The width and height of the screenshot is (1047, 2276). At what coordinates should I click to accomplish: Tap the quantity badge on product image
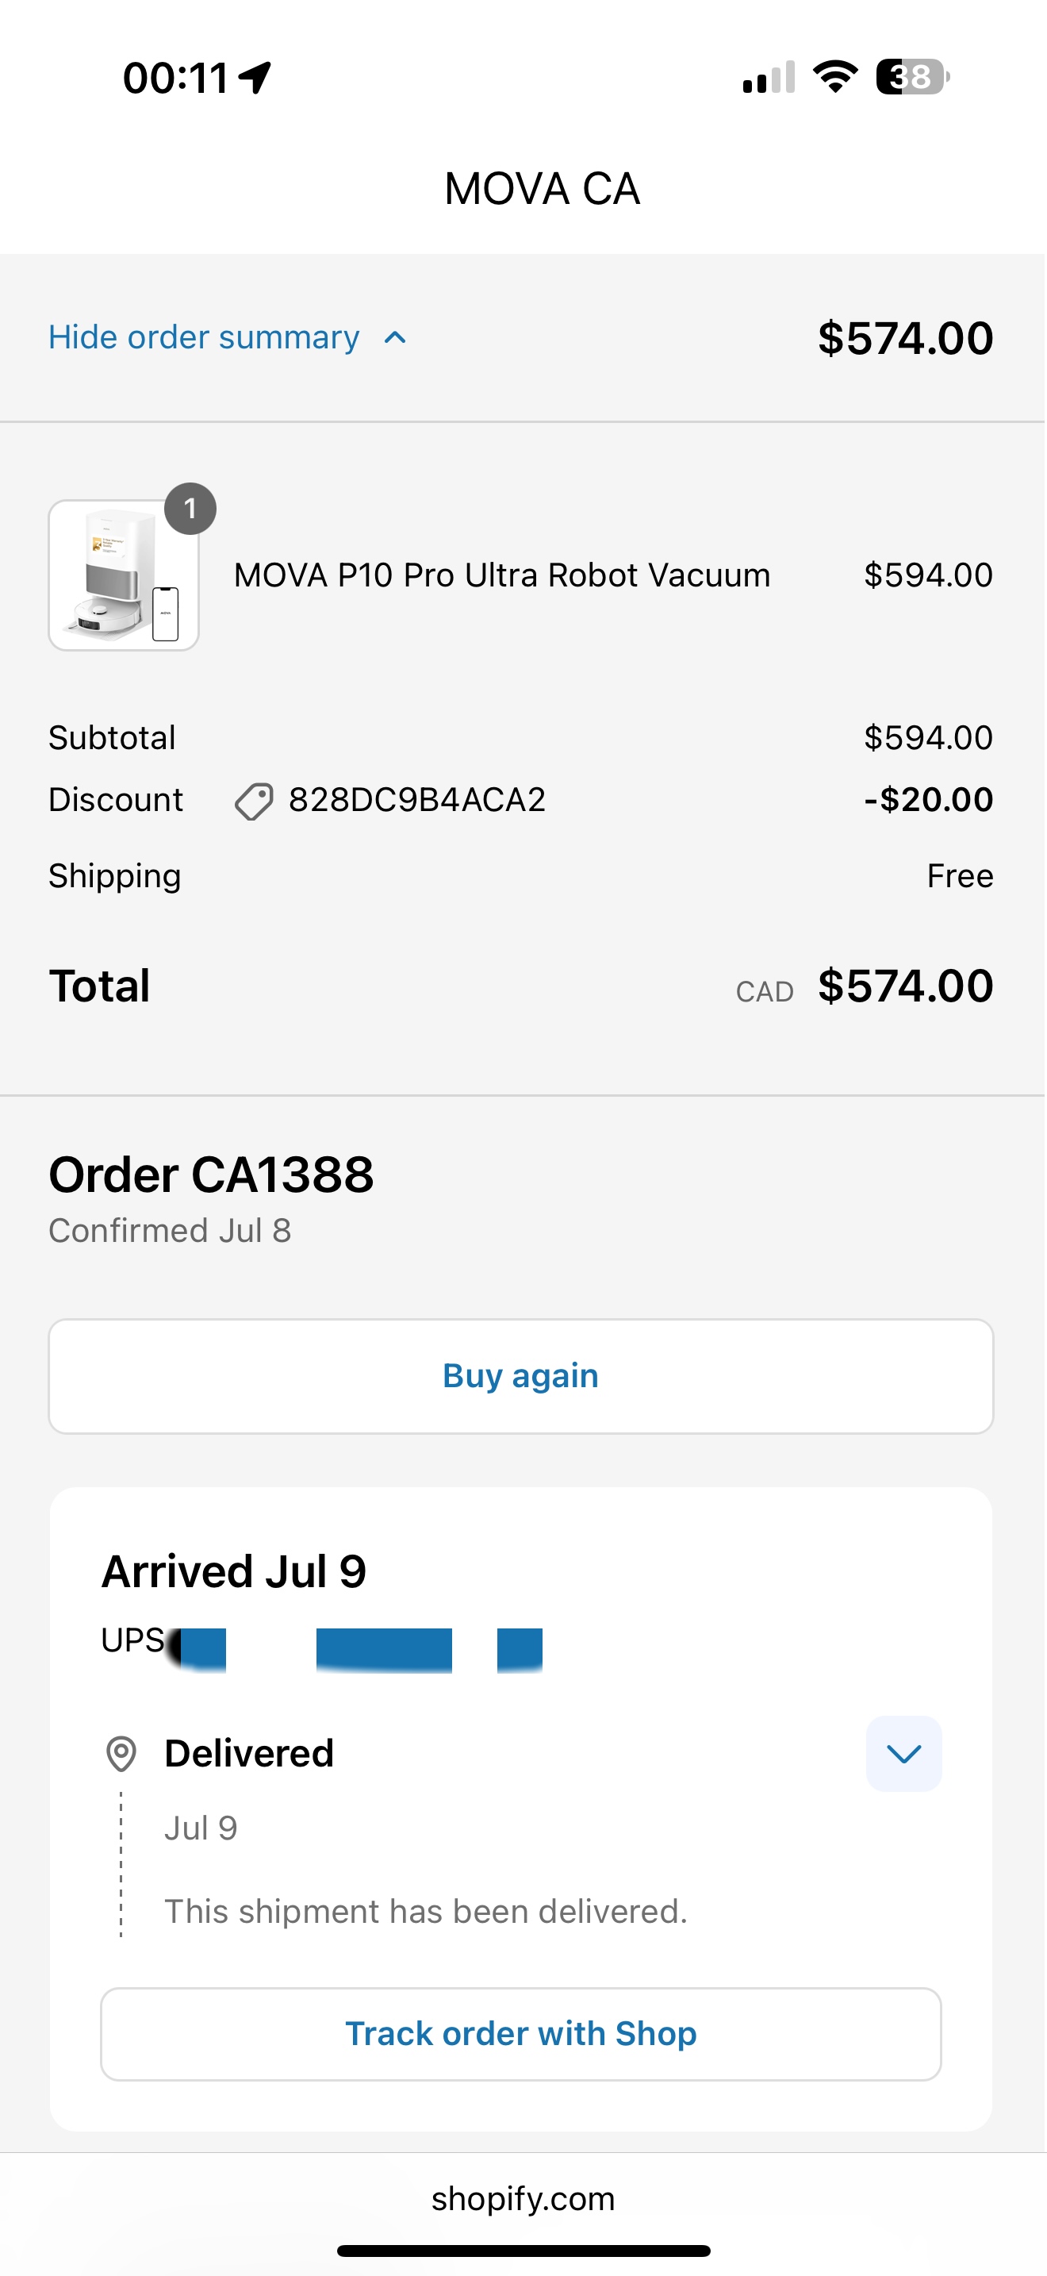pyautogui.click(x=190, y=509)
